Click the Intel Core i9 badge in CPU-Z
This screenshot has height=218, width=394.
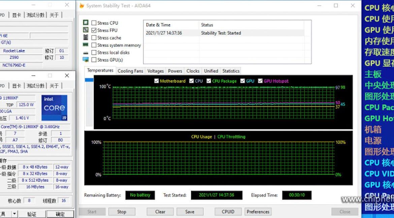pos(54,107)
